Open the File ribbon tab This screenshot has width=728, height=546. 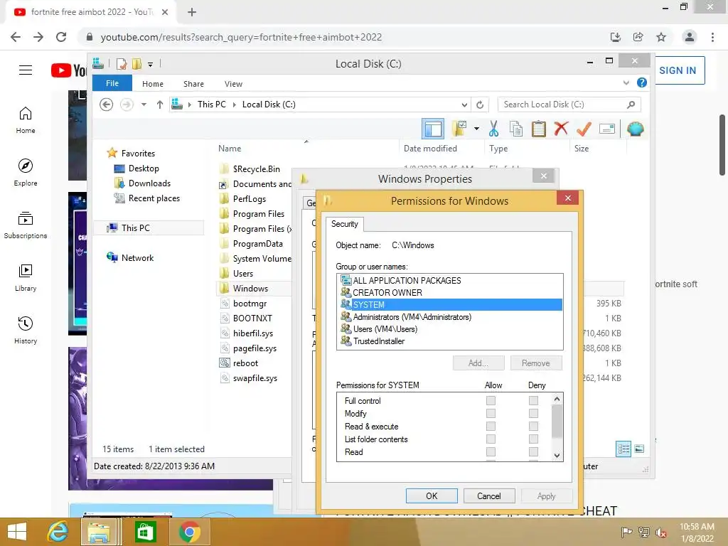tap(112, 83)
